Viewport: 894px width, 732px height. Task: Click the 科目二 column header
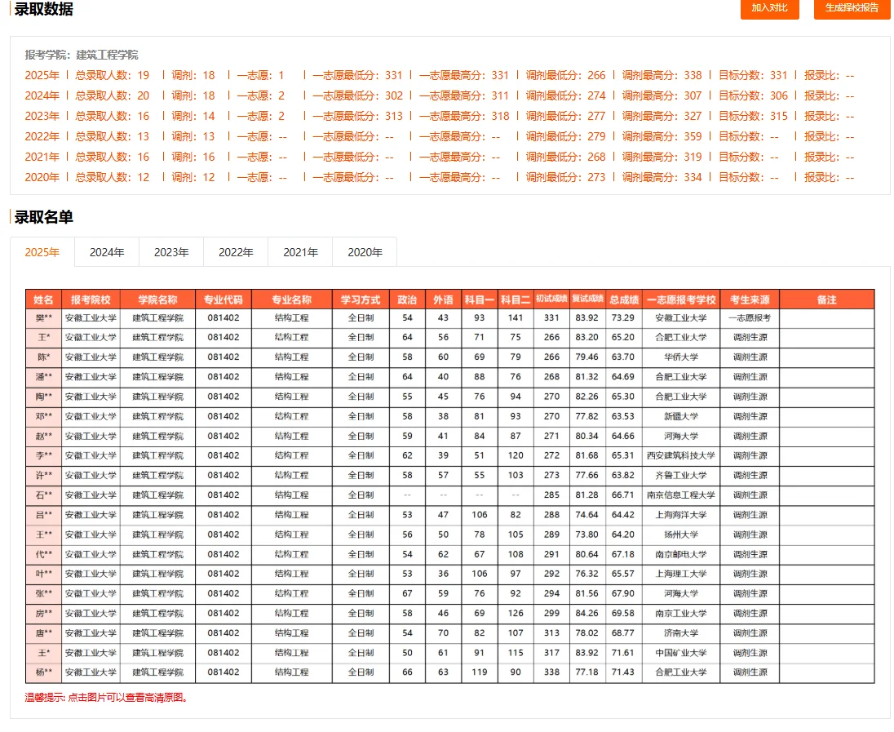516,299
